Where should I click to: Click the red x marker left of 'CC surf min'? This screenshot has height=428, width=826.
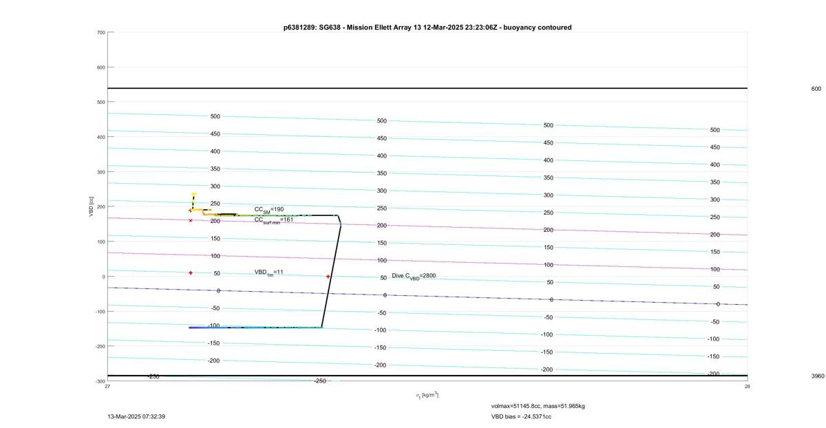191,220
